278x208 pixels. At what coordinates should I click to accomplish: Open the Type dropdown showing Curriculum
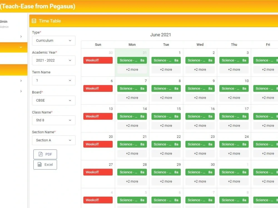click(x=54, y=40)
